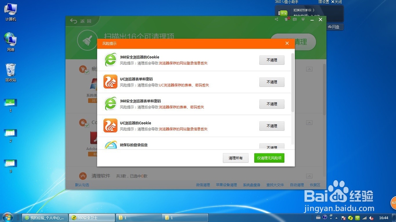Close the 风险提示 dialog
The width and height of the screenshot is (396, 222).
tap(287, 43)
